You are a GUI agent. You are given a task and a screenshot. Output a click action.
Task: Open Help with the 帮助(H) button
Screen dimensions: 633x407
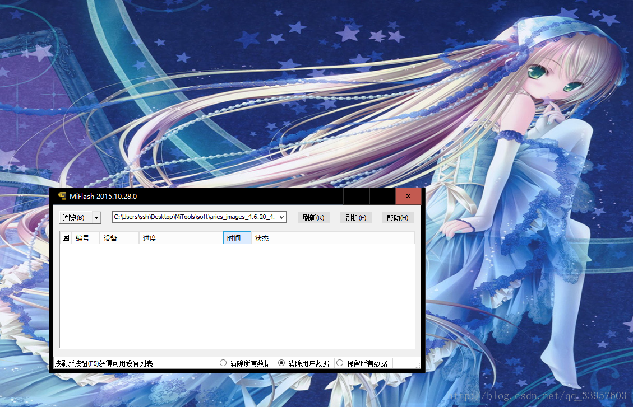coord(398,218)
